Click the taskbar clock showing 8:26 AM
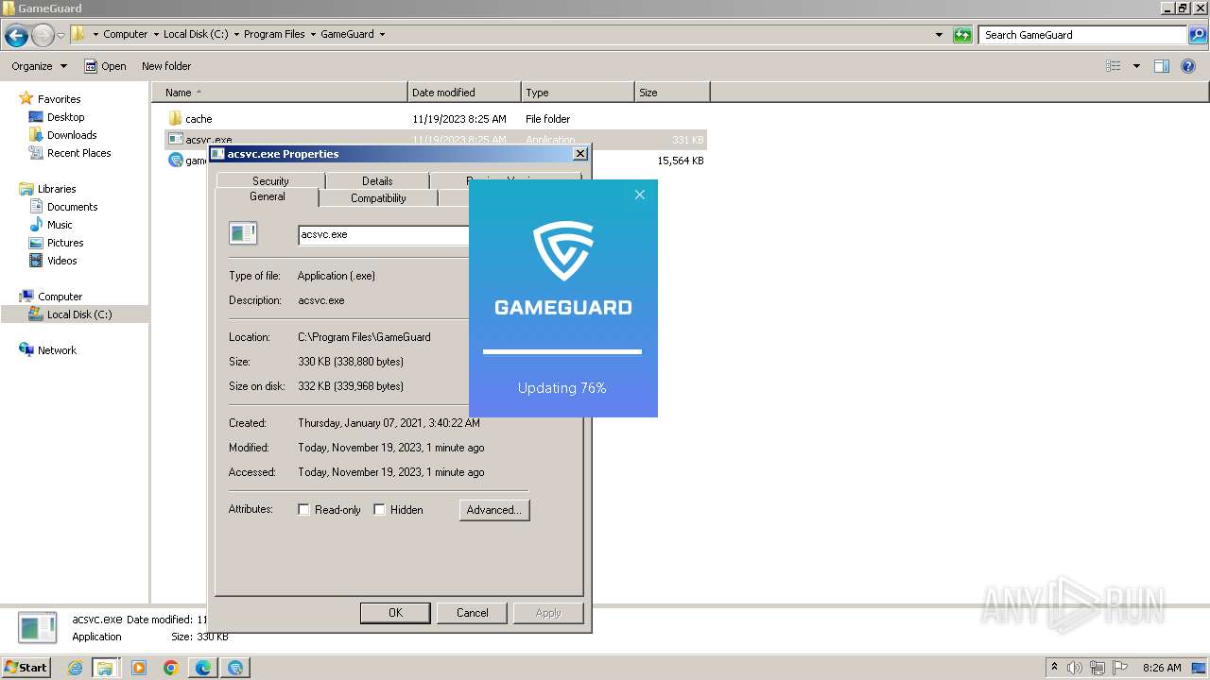The image size is (1210, 680). pyautogui.click(x=1162, y=668)
